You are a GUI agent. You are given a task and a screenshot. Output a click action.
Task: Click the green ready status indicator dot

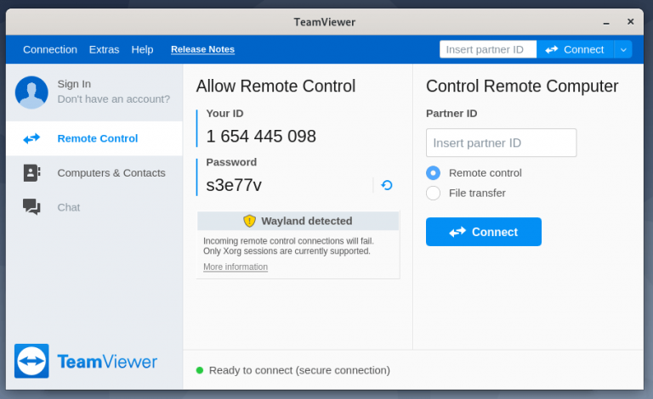pos(200,370)
